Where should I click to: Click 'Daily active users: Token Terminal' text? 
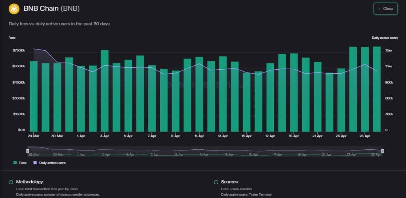click(246, 194)
